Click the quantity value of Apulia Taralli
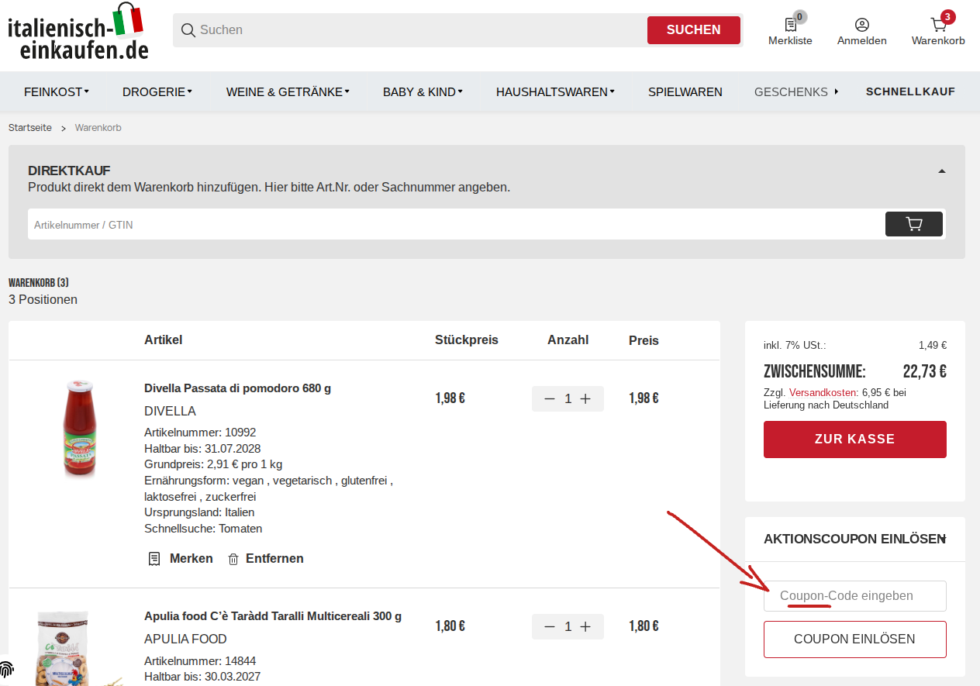 568,626
